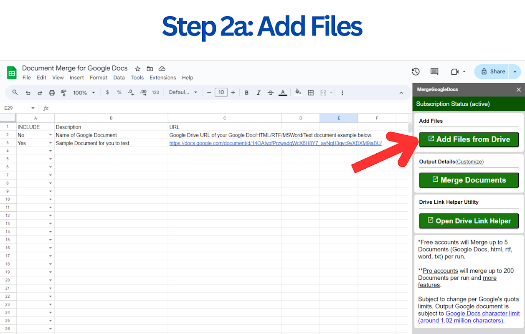Screen dimensions: 525x334
Task: Toggle bold formatting
Action: (246, 92)
